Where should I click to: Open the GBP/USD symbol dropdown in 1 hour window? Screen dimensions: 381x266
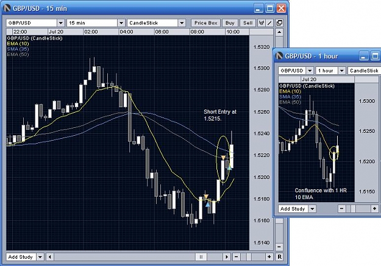coord(310,71)
